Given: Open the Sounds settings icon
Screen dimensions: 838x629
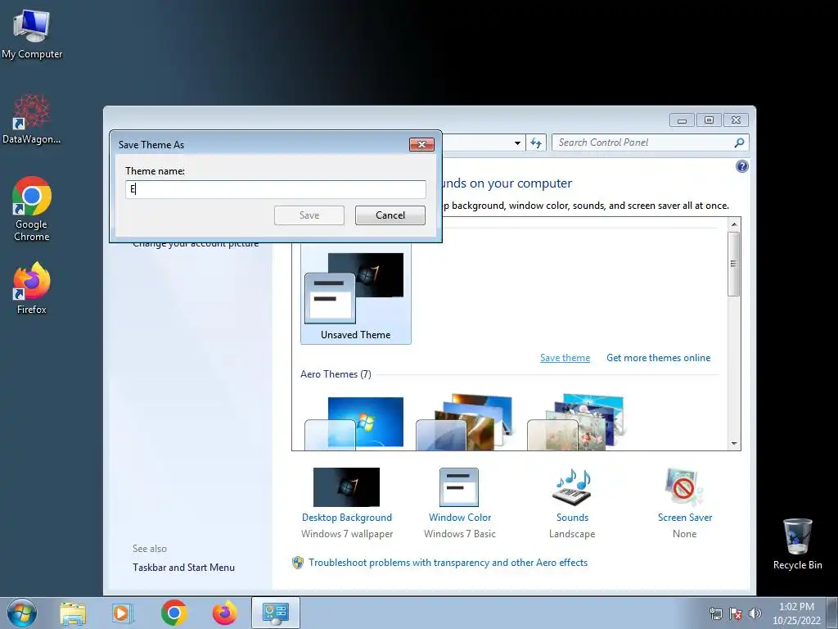Looking at the screenshot, I should pyautogui.click(x=572, y=487).
